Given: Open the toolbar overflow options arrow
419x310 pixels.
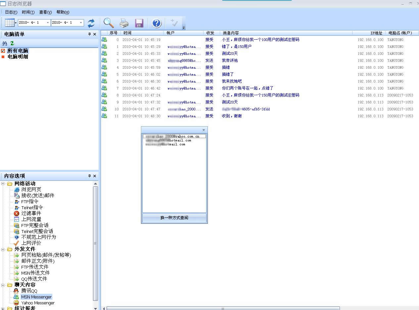Looking at the screenshot, I should [184, 28].
